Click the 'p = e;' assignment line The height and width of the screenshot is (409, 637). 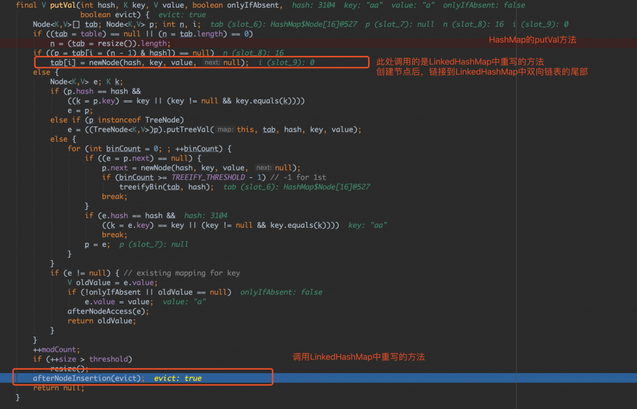tap(97, 245)
